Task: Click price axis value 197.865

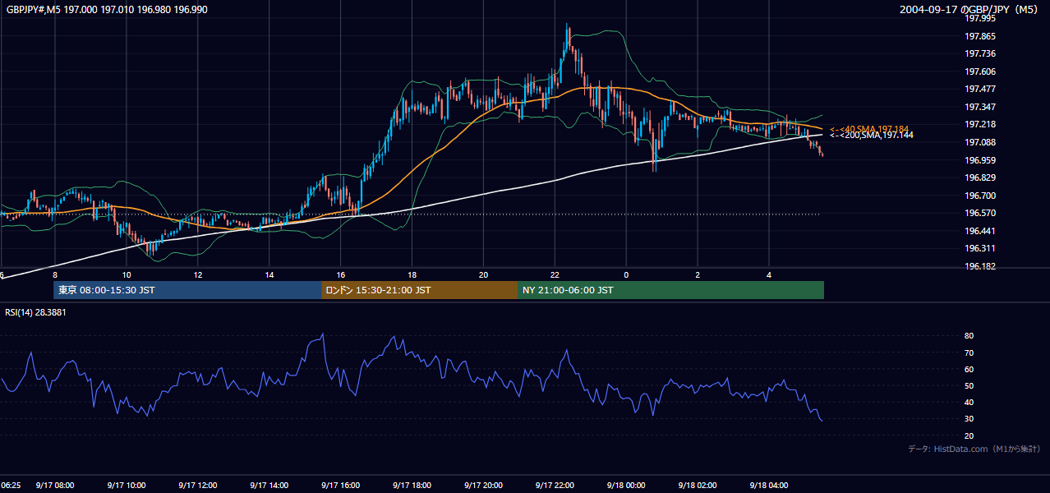Action: click(x=981, y=36)
